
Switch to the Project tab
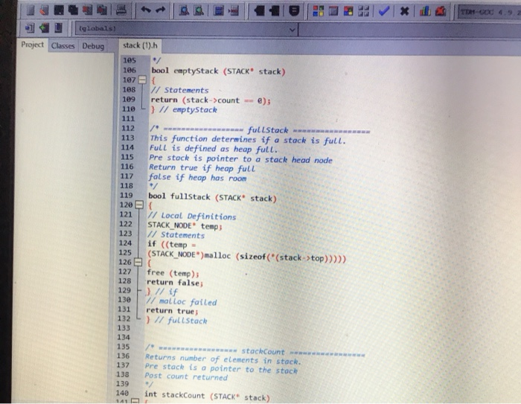[32, 45]
